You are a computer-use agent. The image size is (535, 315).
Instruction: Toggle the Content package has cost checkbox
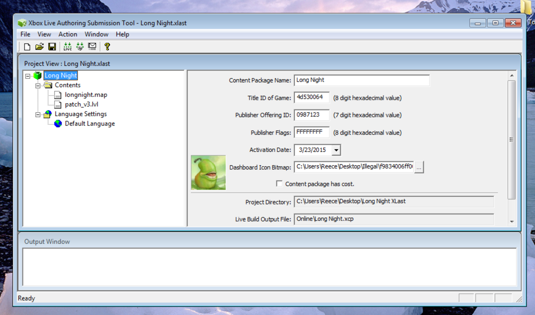279,183
